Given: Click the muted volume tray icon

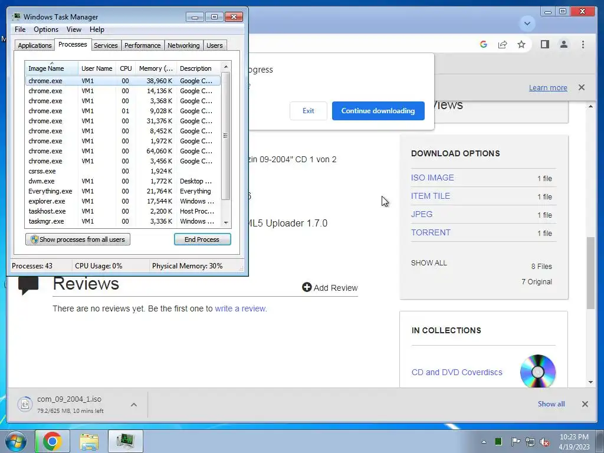Looking at the screenshot, I should point(544,442).
